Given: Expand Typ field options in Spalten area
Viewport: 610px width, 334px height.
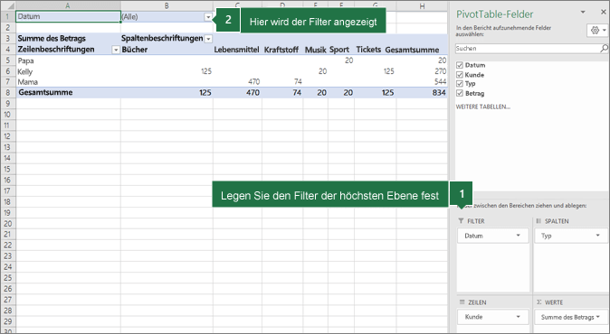Looking at the screenshot, I should [x=598, y=236].
